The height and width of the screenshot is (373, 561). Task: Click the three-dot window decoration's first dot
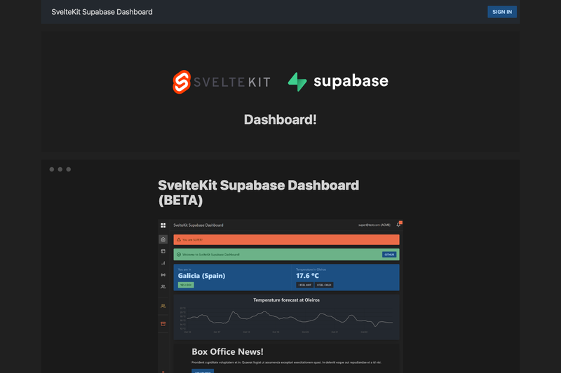(51, 169)
